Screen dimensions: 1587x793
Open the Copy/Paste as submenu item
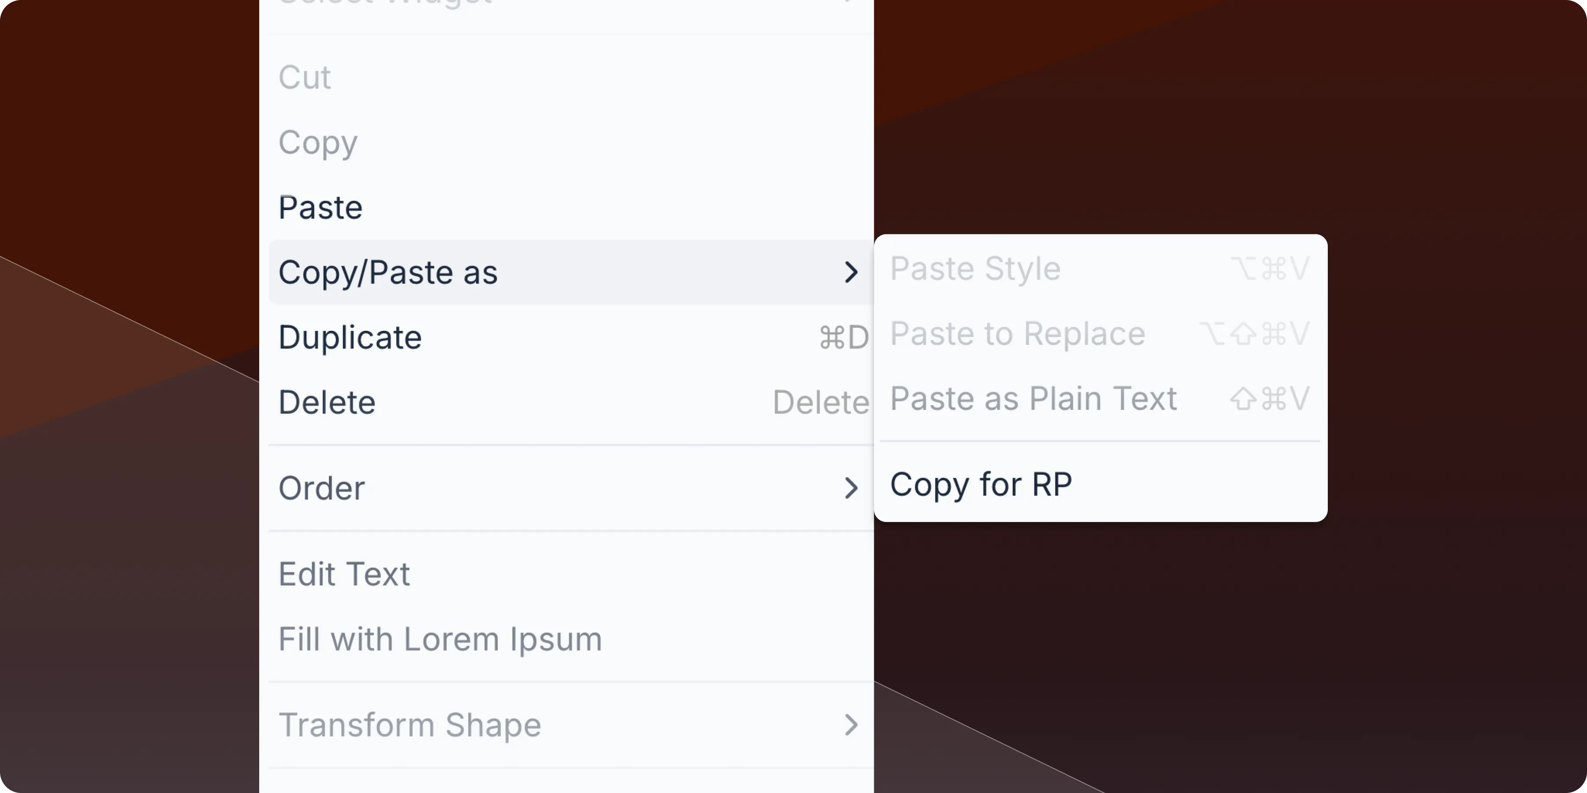click(388, 272)
